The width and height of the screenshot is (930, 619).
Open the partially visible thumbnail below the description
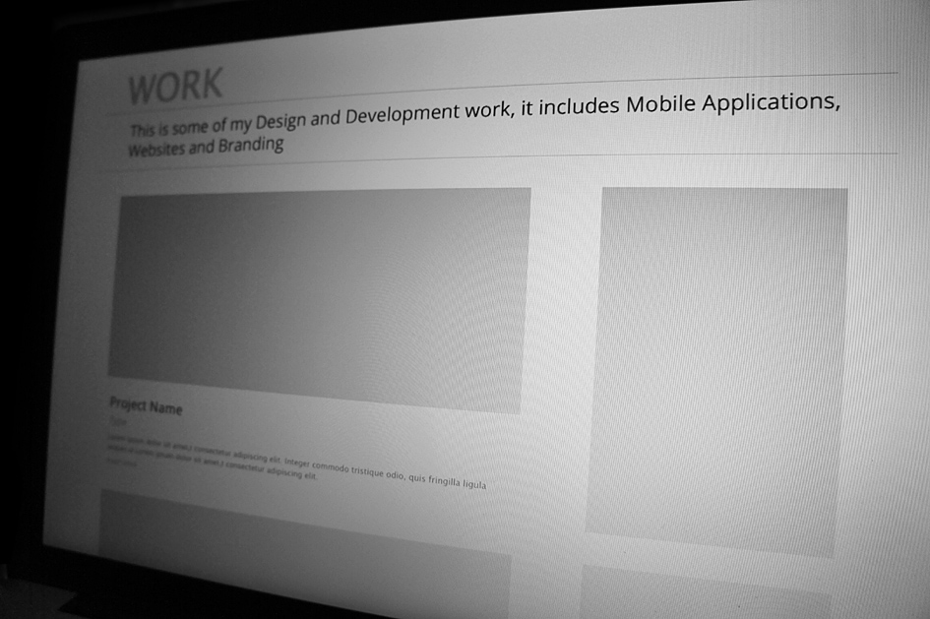[305, 553]
